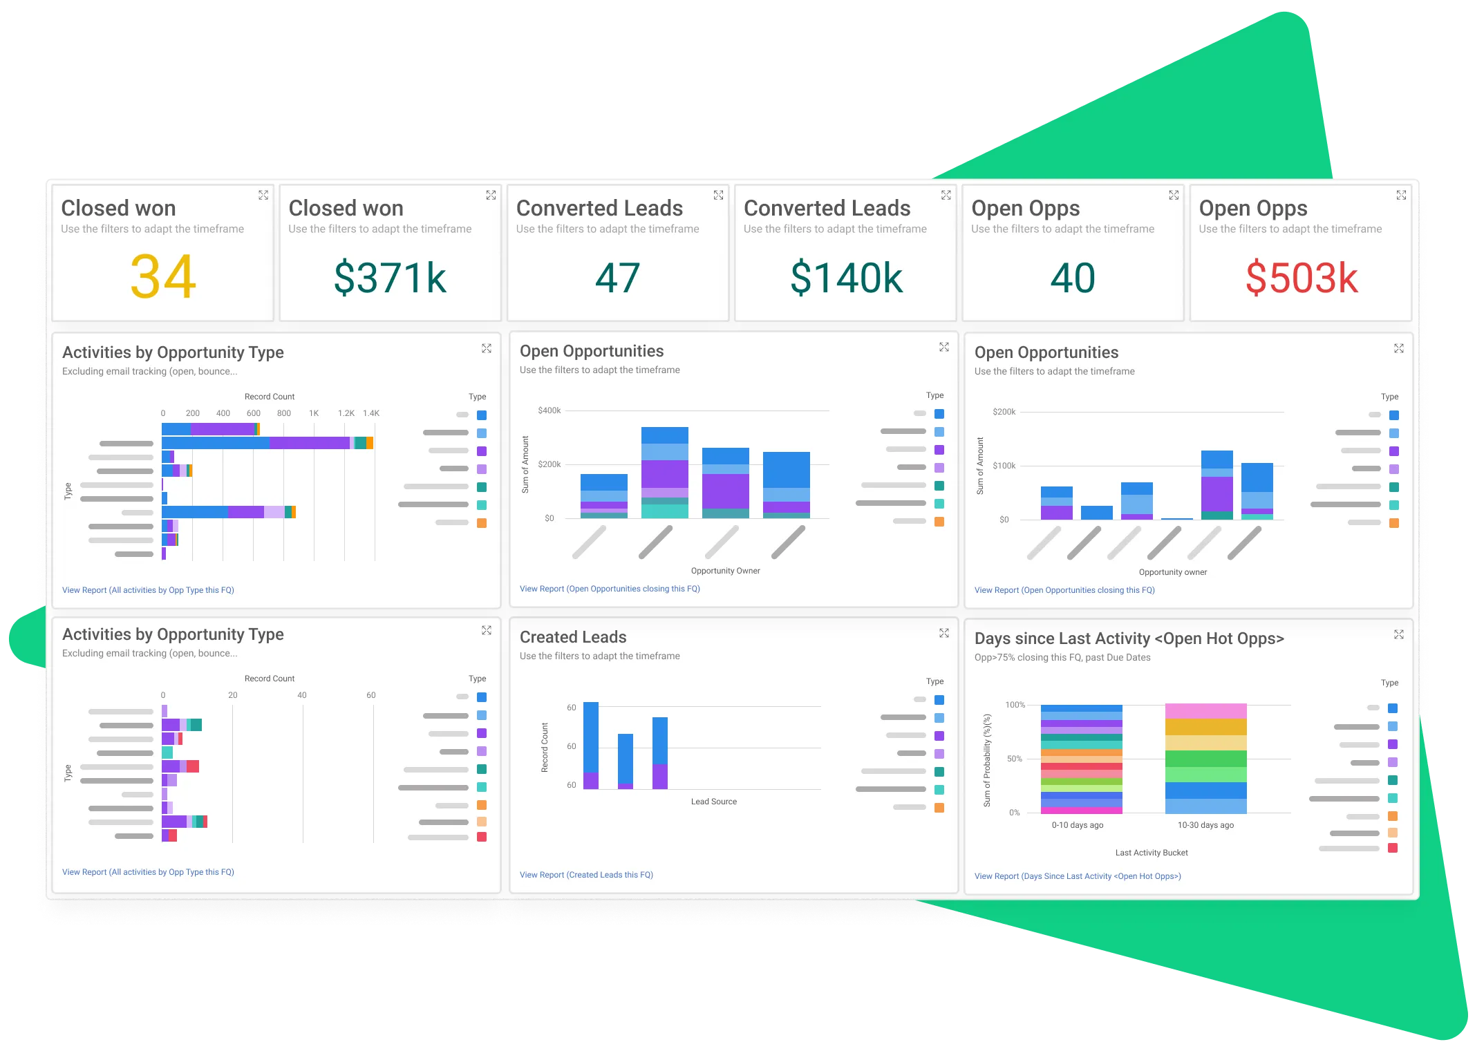Click the 34 Closed won metric value
Screen dimensions: 1475x1060
tap(163, 277)
